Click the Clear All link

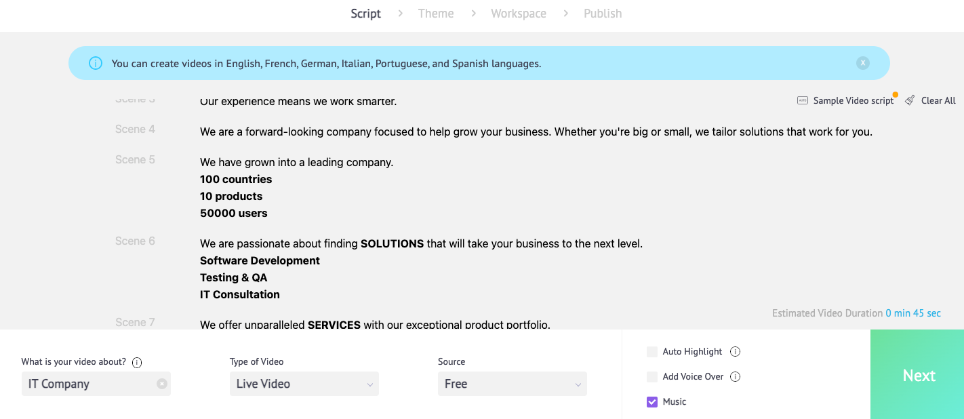click(x=938, y=100)
